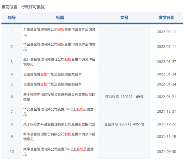Open 关于核准中信建投基金管理有限公司变更股权的批复

tap(59, 97)
